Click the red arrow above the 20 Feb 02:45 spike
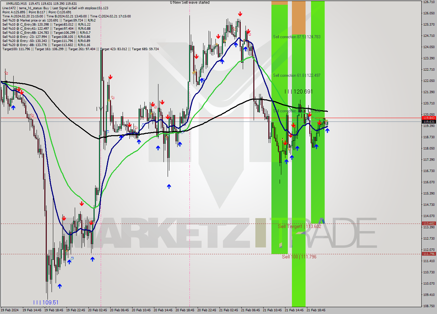 [110, 77]
